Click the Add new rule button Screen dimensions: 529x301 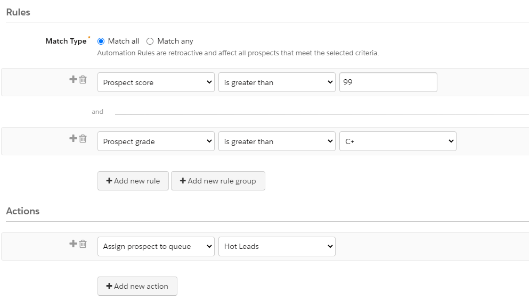[133, 181]
